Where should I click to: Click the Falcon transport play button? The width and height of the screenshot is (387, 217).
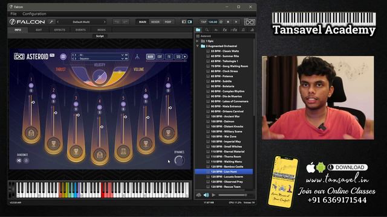(x=236, y=22)
